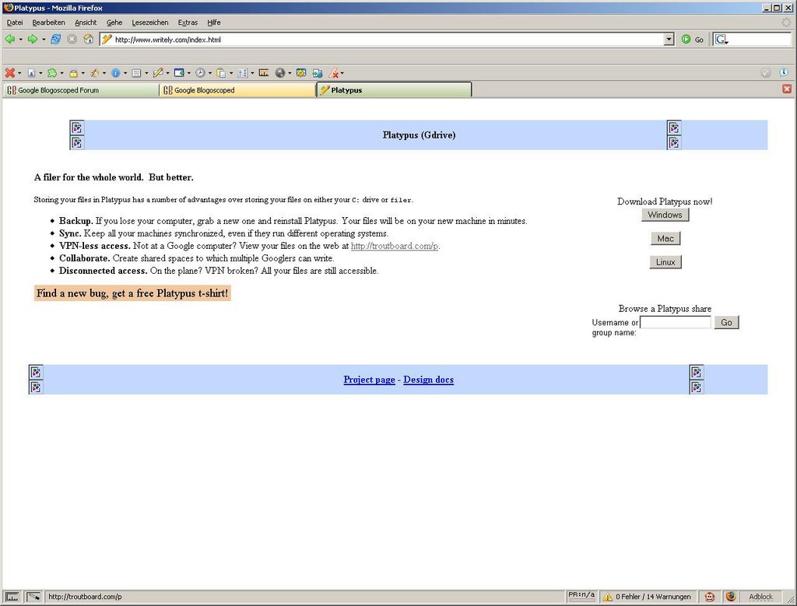Click into the URL address bar
797x606 pixels.
coord(388,40)
